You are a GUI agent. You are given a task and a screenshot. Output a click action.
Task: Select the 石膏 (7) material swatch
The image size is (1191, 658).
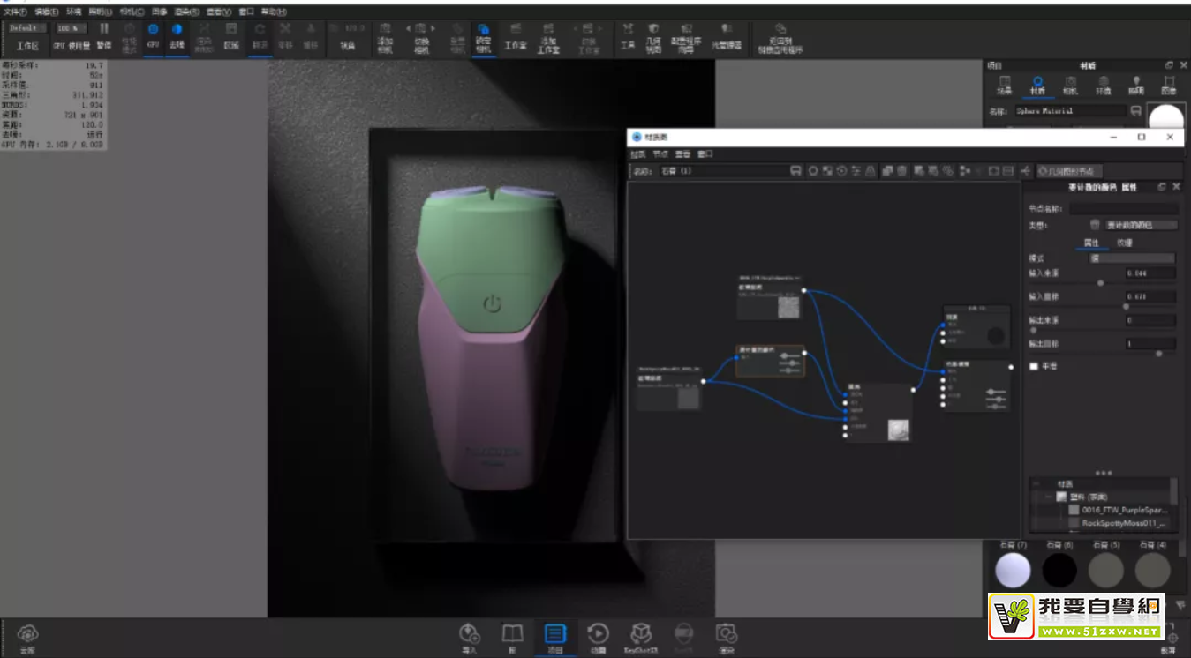(1013, 570)
